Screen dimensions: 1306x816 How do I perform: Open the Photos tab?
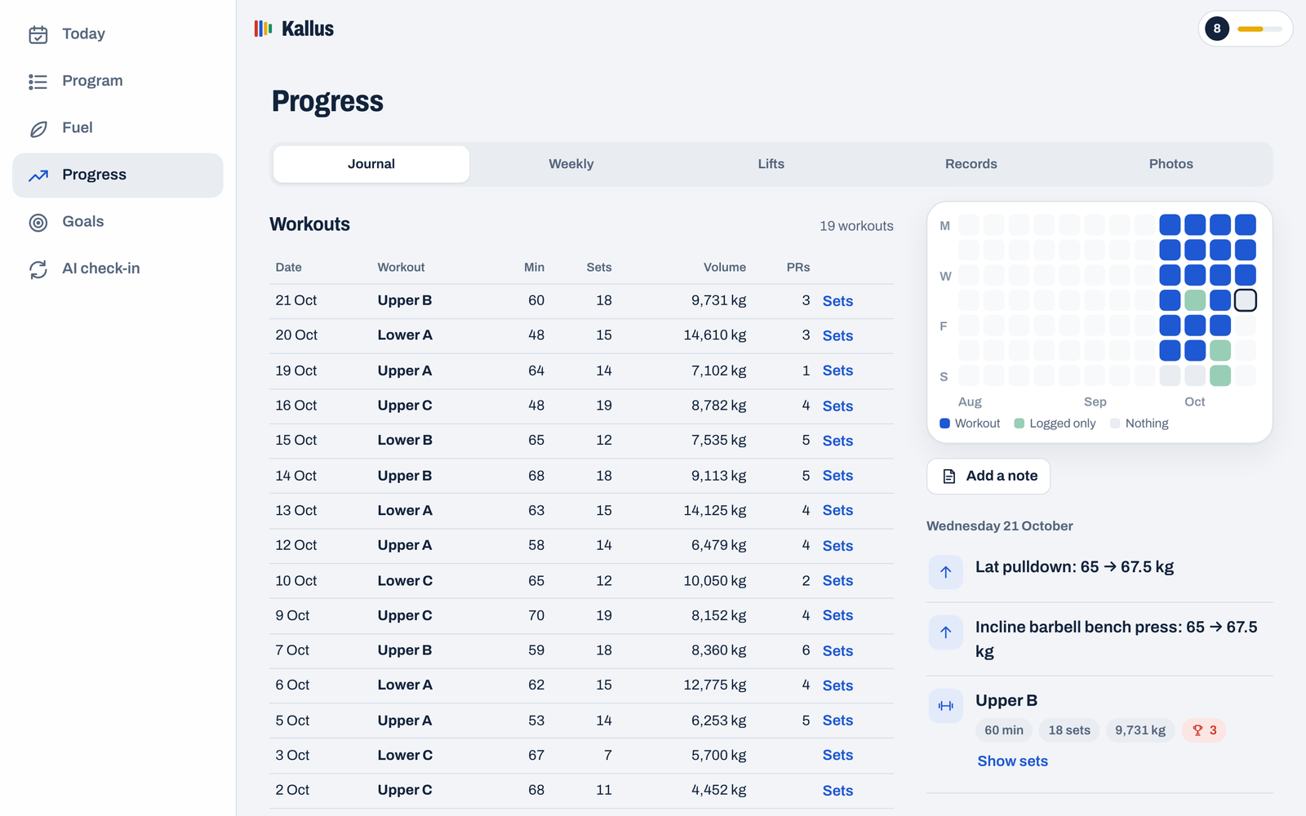coord(1171,164)
